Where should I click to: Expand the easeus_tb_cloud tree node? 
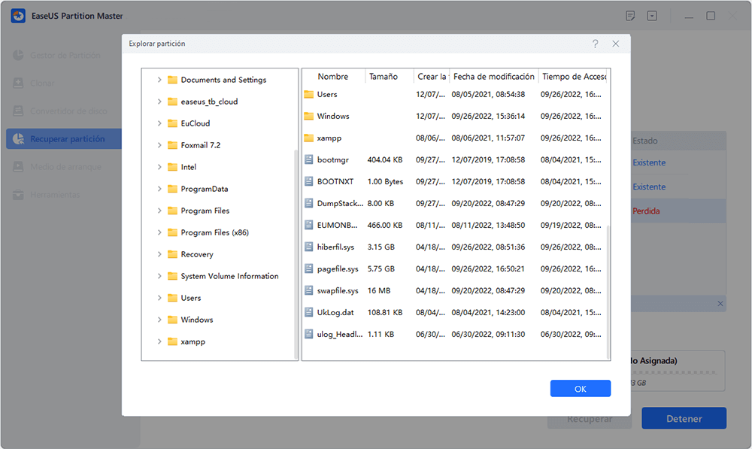click(159, 102)
